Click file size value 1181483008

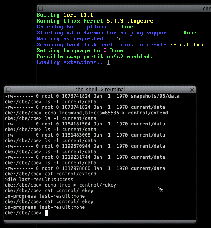pyautogui.click(x=76, y=135)
